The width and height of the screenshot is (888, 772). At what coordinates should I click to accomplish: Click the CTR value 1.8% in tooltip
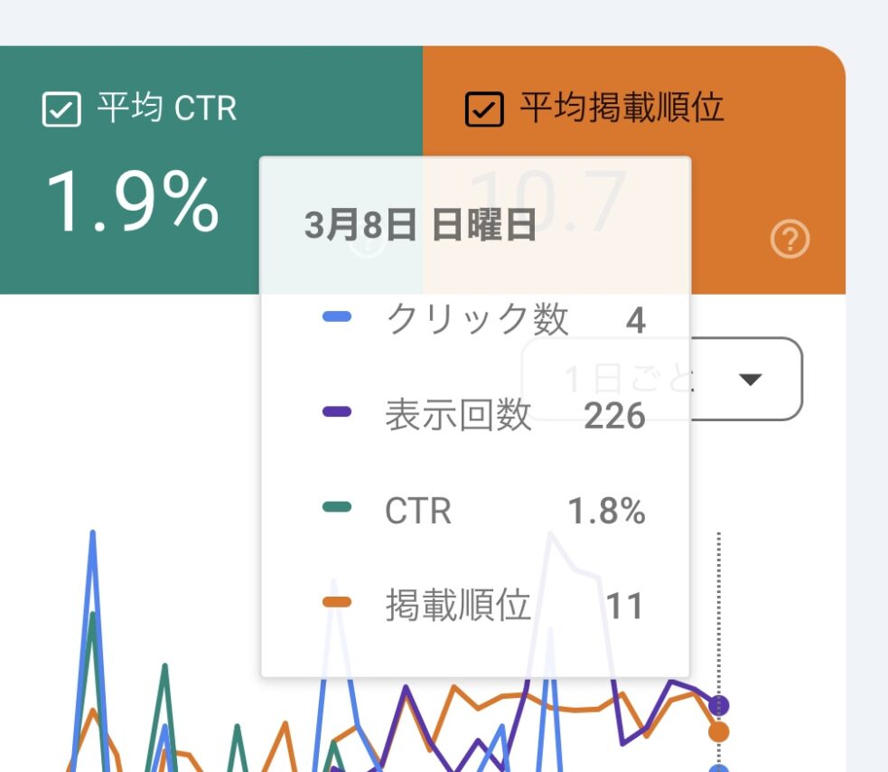[x=606, y=512]
